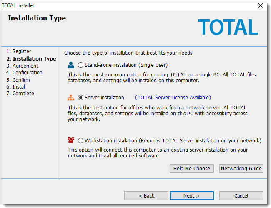Click the 'best option for offices' server description
The image size is (271, 208).
[158, 114]
